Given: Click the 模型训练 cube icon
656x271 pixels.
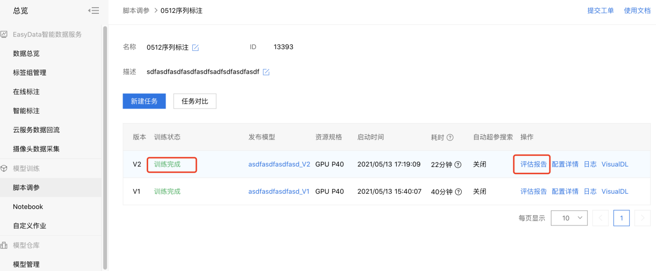Looking at the screenshot, I should click(x=4, y=168).
